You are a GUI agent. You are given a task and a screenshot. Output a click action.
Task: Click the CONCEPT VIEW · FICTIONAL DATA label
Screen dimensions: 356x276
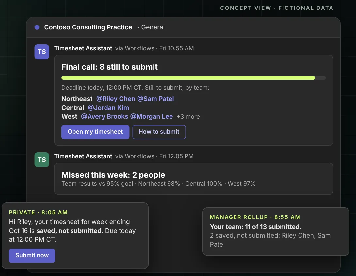(277, 8)
